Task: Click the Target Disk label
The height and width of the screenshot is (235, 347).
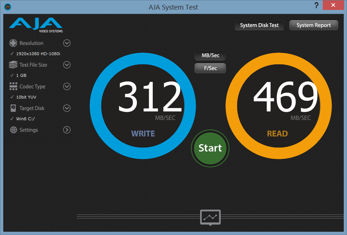Action: [32, 108]
